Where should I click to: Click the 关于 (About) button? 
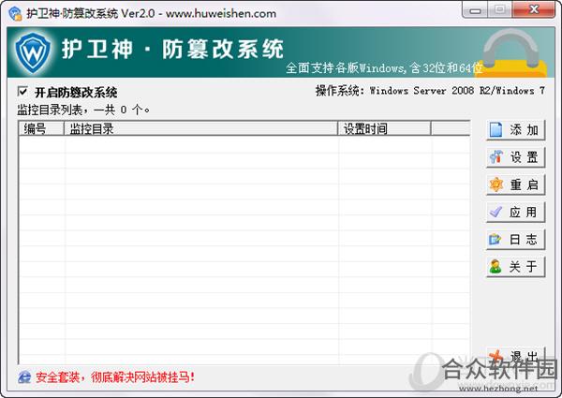pos(515,267)
